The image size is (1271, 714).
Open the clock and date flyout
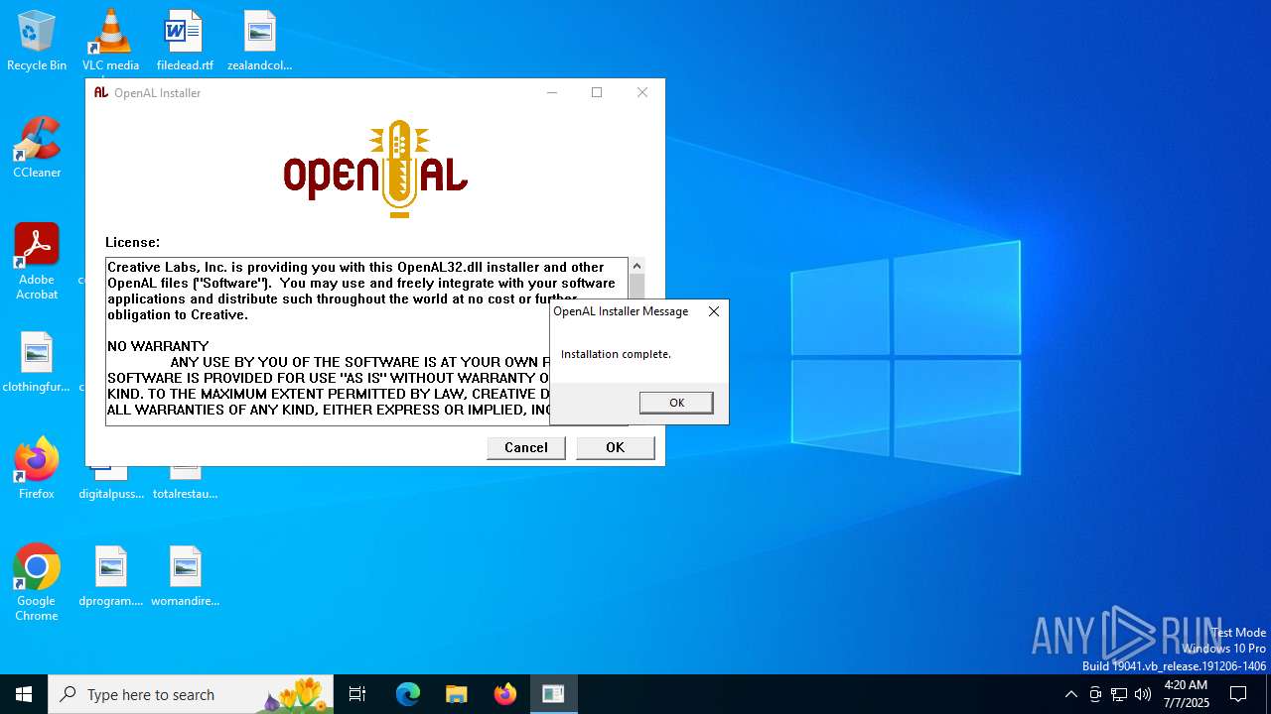tap(1186, 694)
